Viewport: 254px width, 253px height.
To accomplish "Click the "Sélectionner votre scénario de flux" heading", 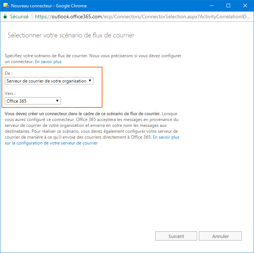I will tap(71, 35).
